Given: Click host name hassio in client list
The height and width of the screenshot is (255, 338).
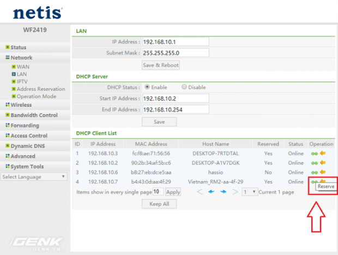Looking at the screenshot, I should coord(215,172).
